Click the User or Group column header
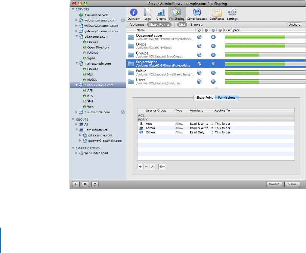 [x=160, y=111]
